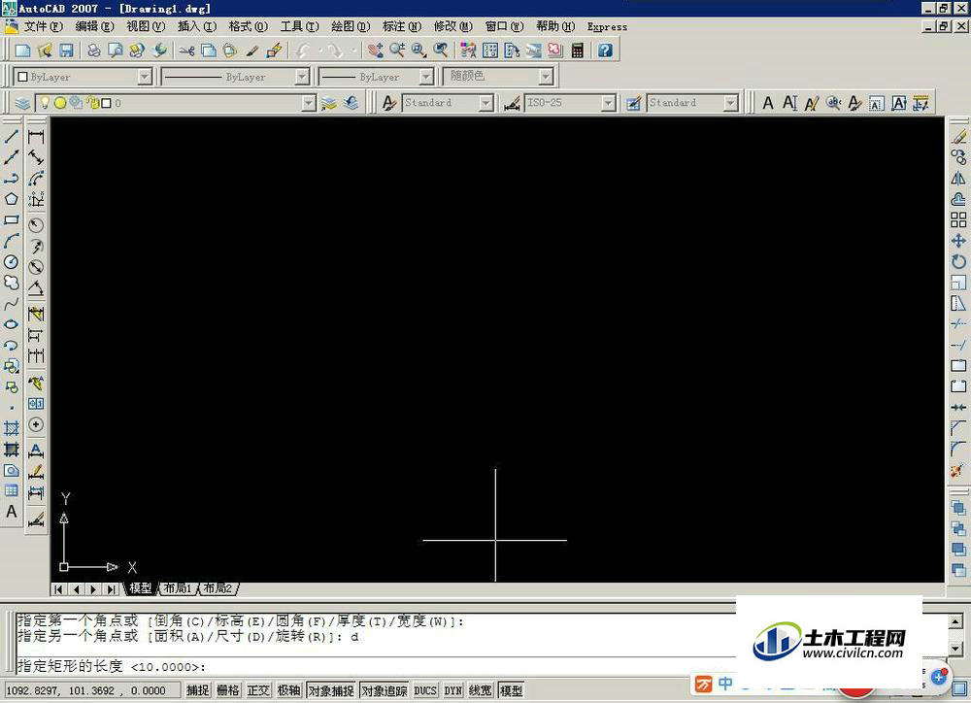Viewport: 971px width, 703px height.
Task: Select the Circle drawing tool
Action: (x=11, y=262)
